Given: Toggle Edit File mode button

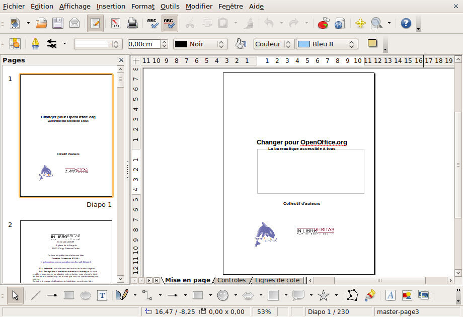Looking at the screenshot, I should coord(95,23).
